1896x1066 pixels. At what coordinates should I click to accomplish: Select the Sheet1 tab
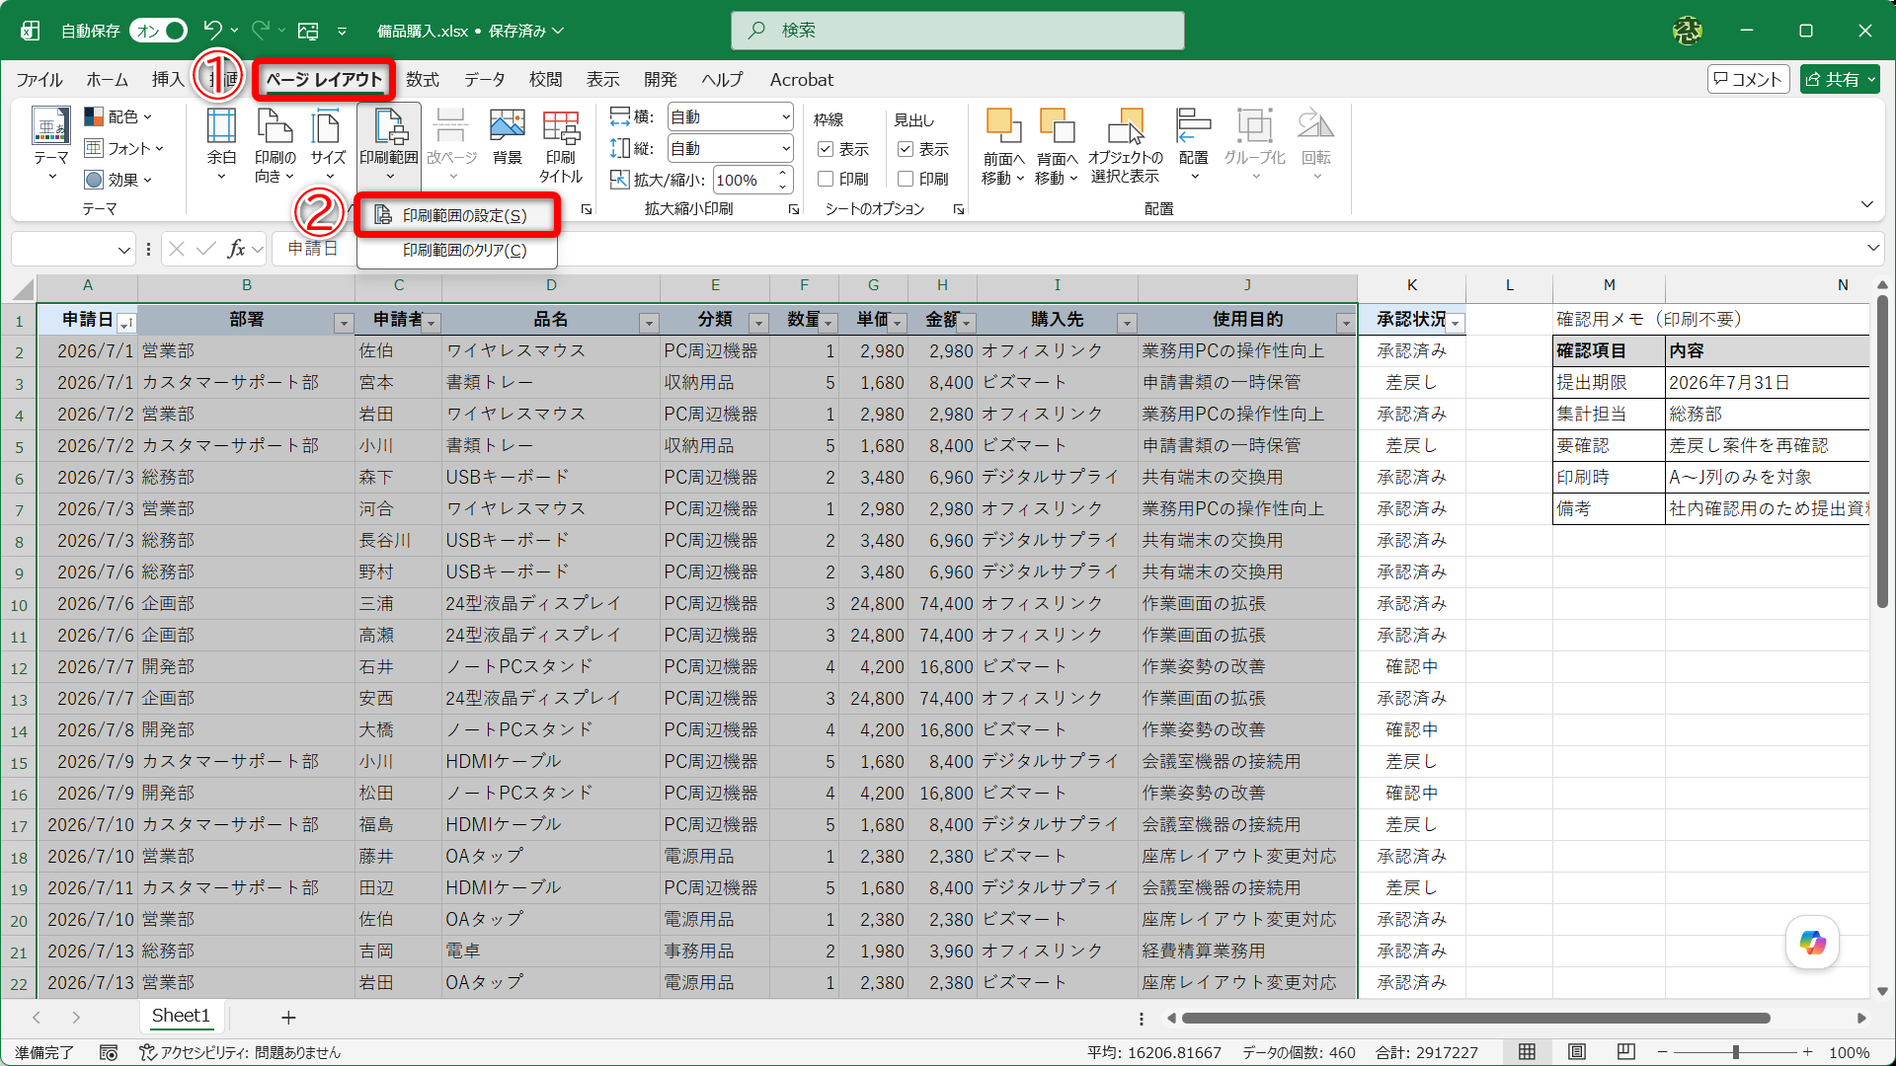pyautogui.click(x=181, y=1016)
